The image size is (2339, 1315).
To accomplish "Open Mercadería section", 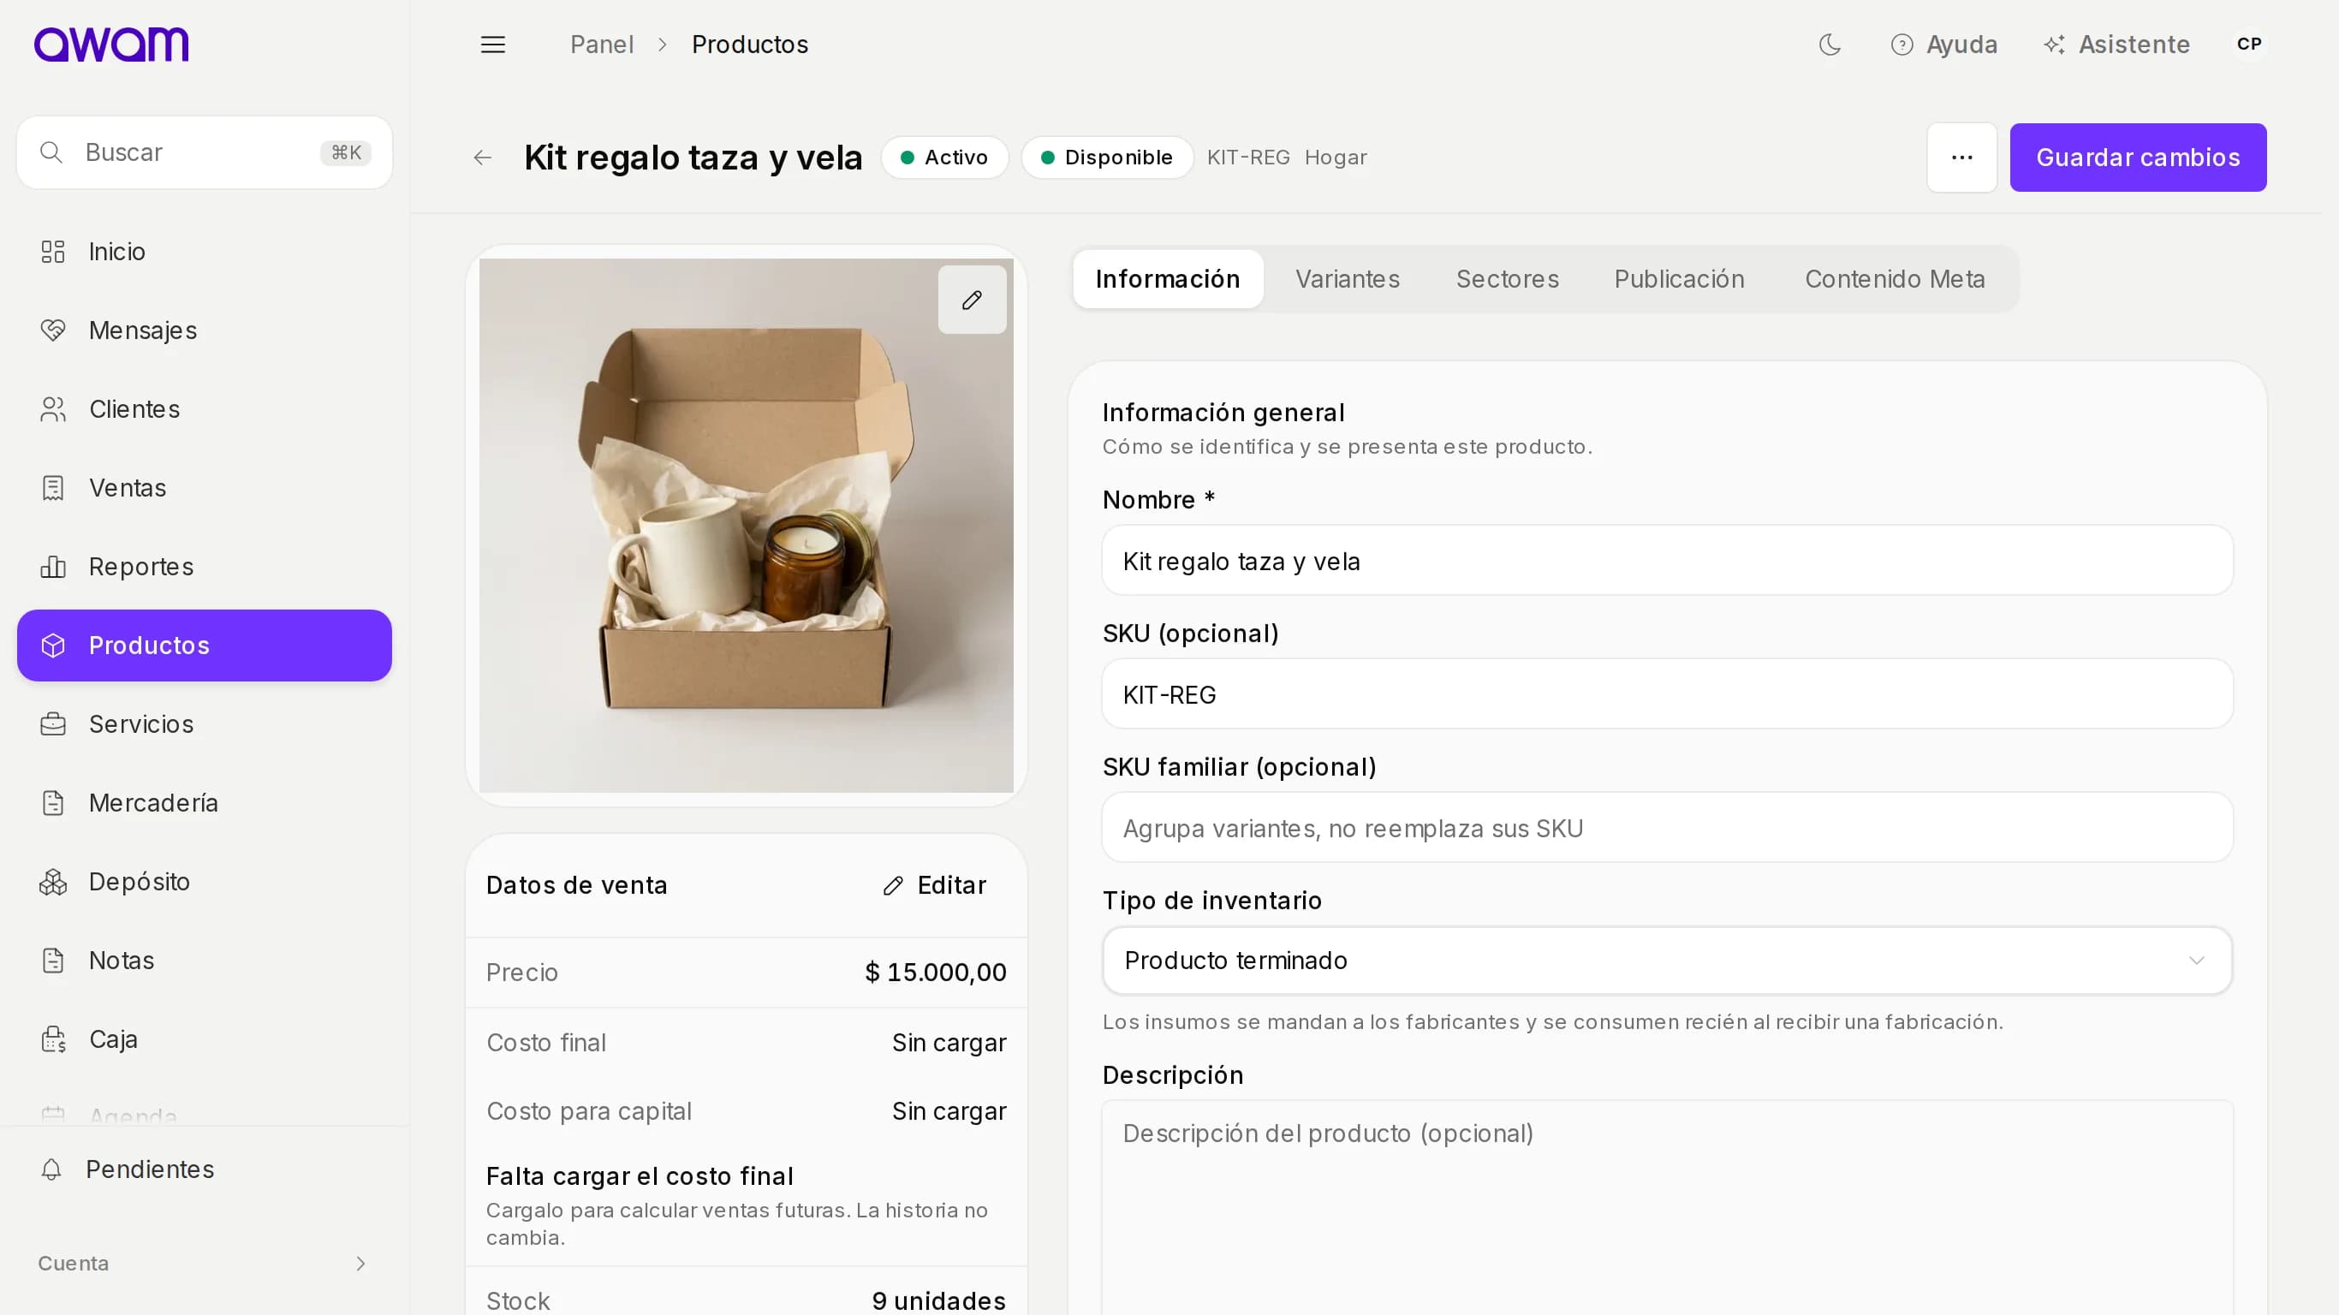I will [x=205, y=804].
